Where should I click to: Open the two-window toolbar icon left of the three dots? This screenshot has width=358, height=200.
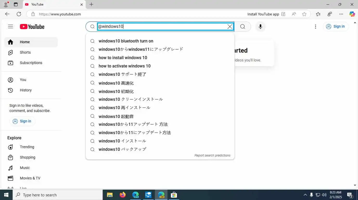coord(330,14)
